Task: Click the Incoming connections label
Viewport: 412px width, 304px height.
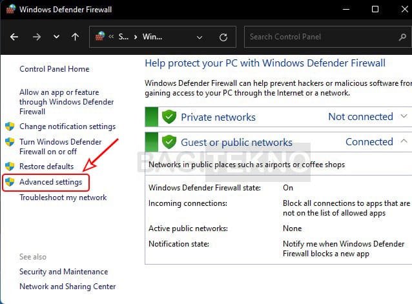Action: click(188, 203)
